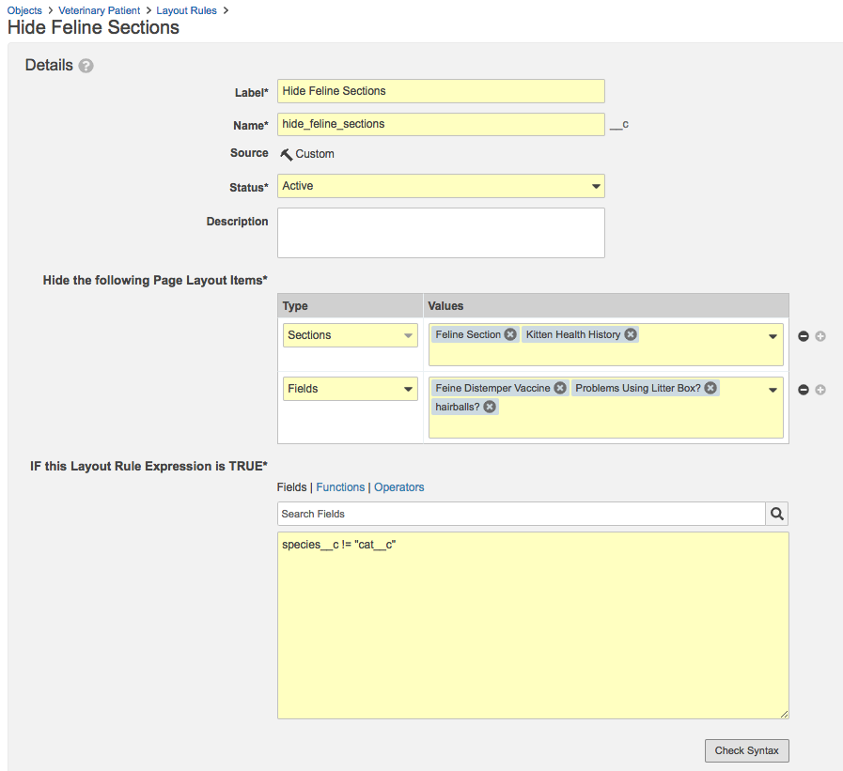The image size is (843, 771).
Task: Add a row after the Sections row using the plus icon
Action: click(x=820, y=336)
